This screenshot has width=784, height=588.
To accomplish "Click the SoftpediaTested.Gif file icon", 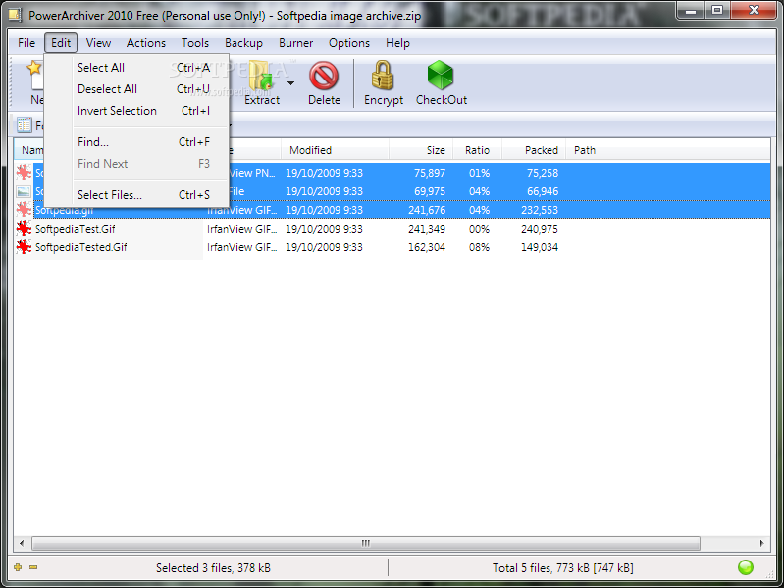I will coord(23,247).
